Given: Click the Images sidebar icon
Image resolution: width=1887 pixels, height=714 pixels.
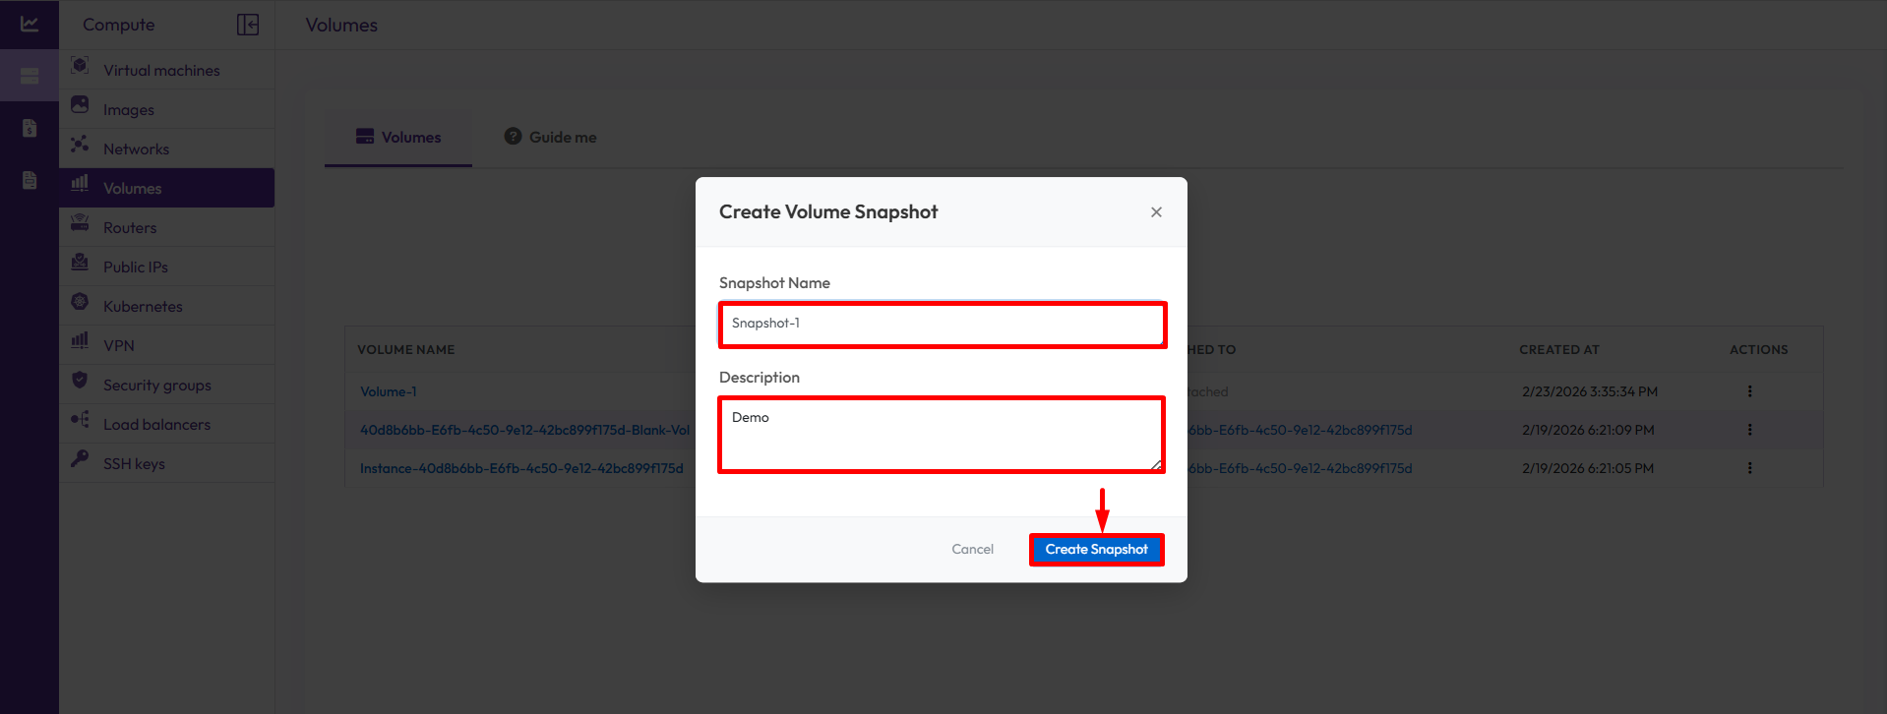Looking at the screenshot, I should coord(80,105).
